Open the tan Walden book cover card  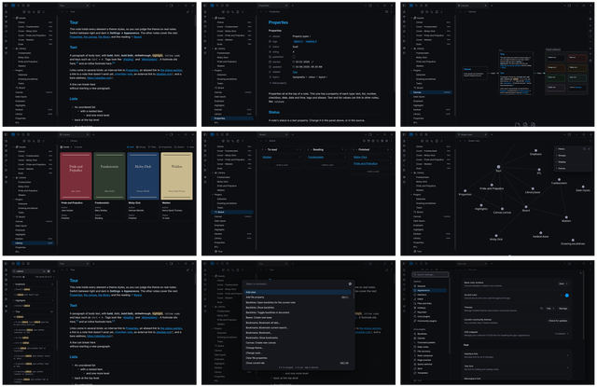click(176, 176)
